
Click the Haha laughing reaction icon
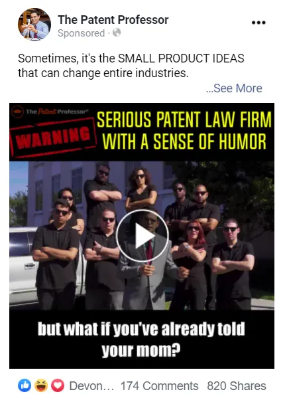tap(41, 385)
